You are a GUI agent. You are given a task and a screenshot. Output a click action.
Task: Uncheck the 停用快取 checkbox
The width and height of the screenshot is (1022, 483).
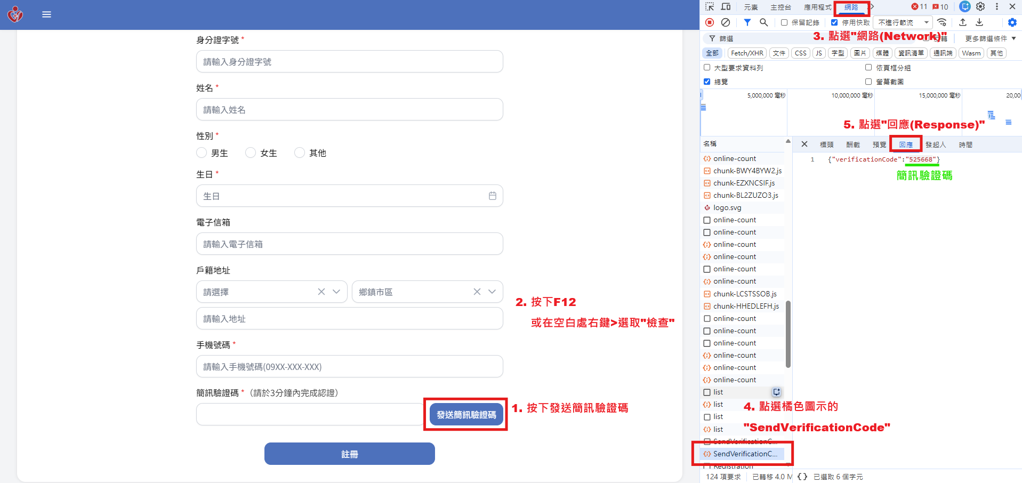tap(834, 22)
